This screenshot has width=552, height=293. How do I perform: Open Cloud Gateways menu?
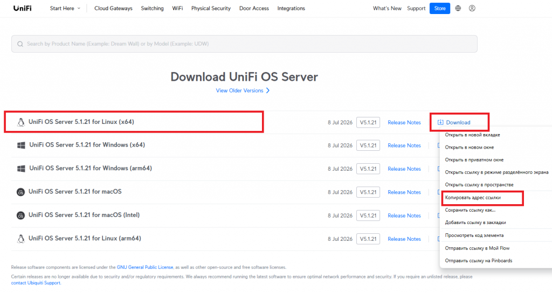click(113, 8)
